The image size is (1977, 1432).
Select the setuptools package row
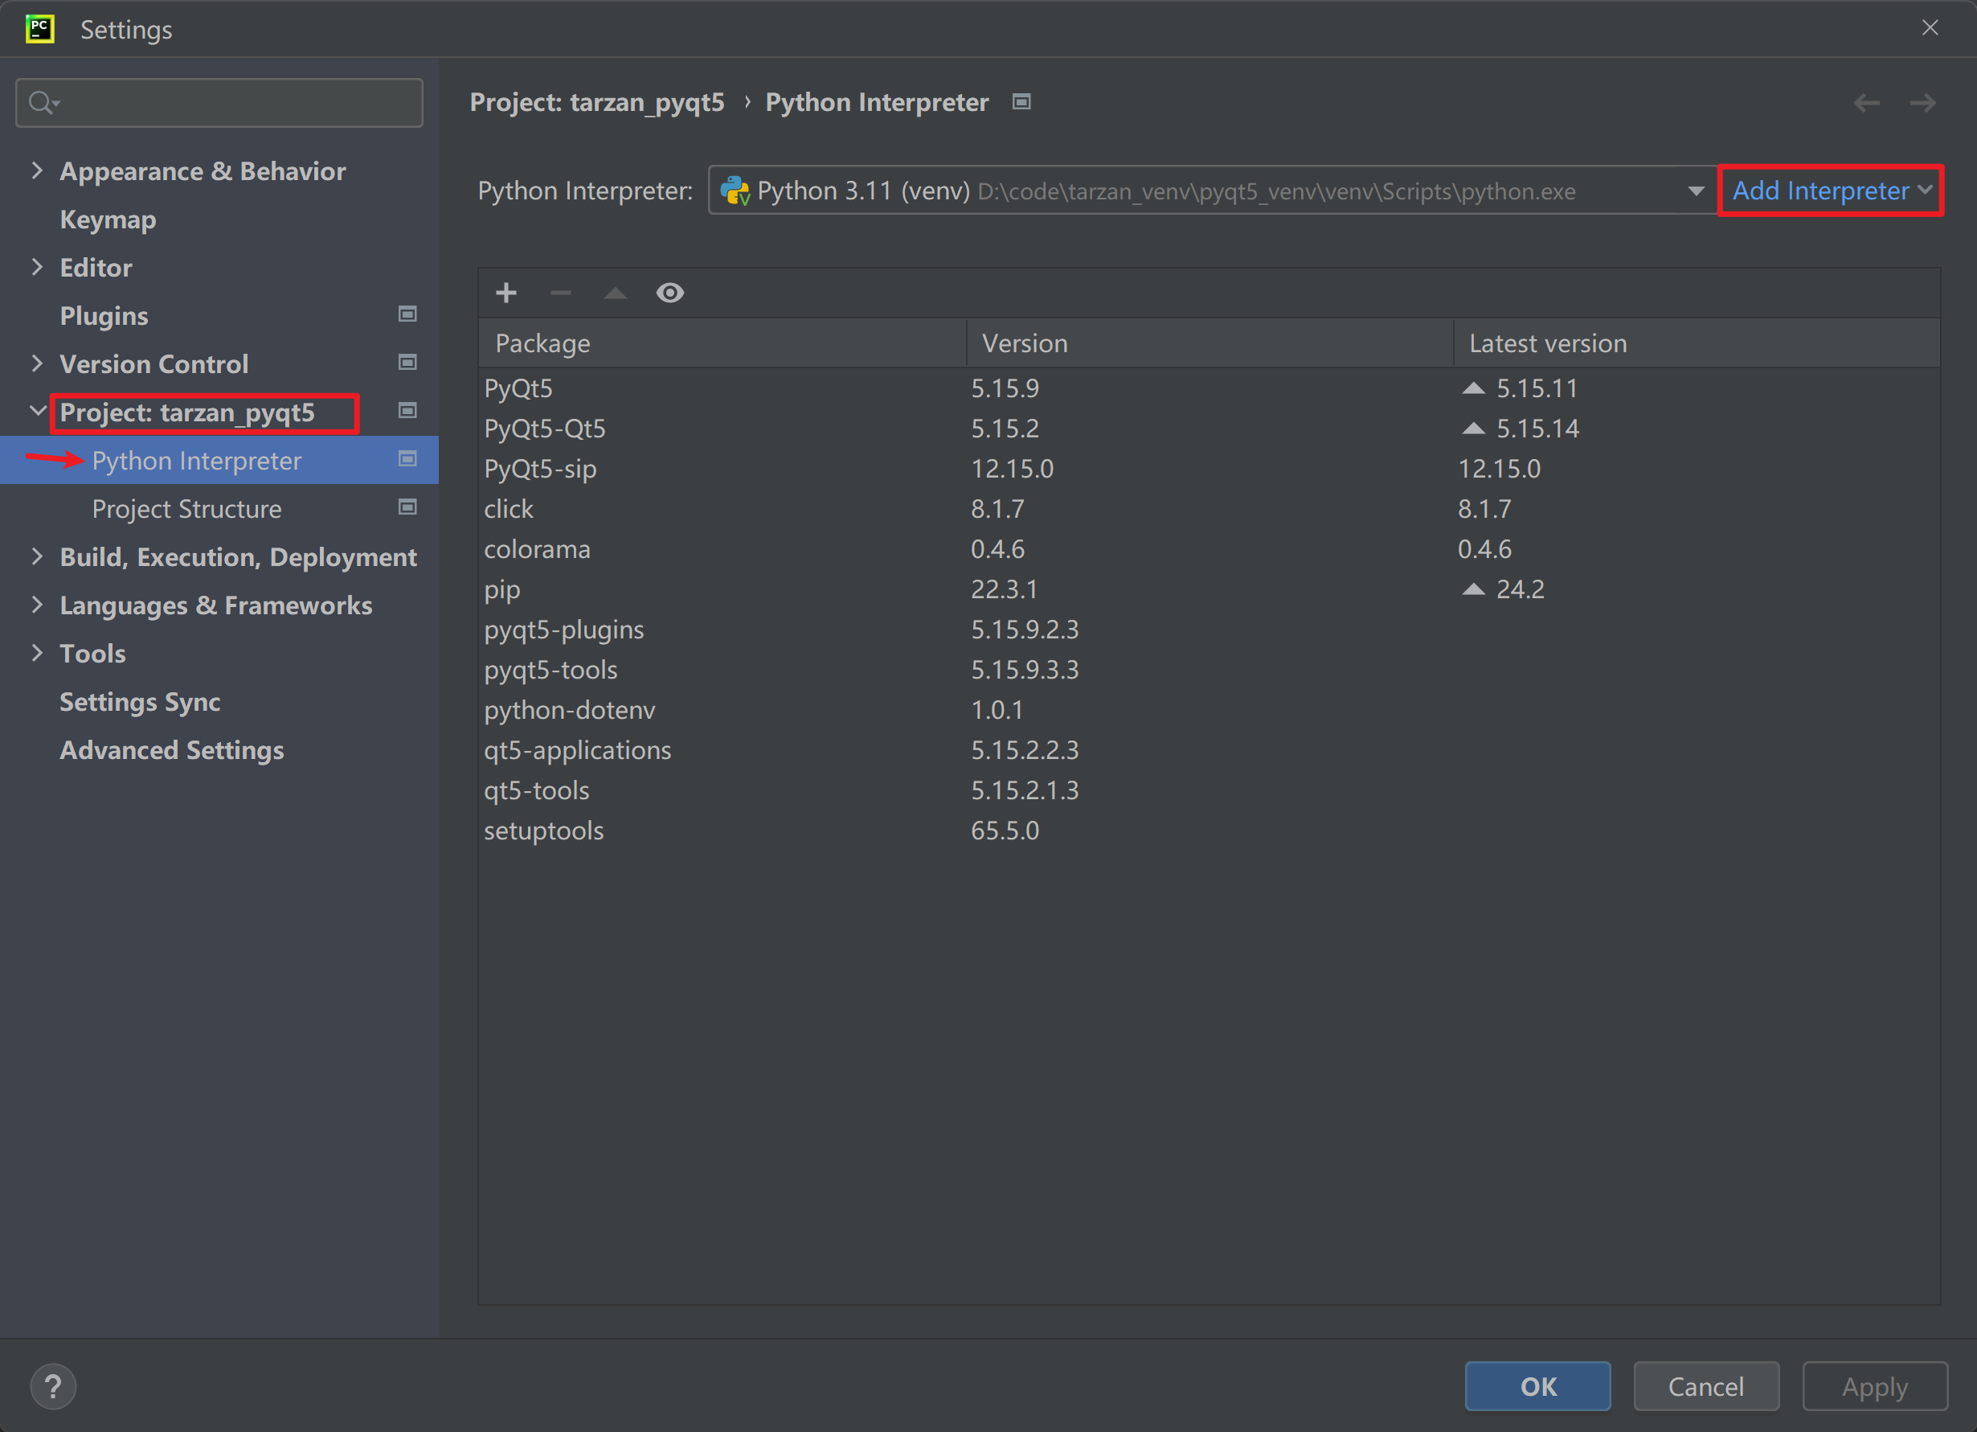pos(1209,830)
